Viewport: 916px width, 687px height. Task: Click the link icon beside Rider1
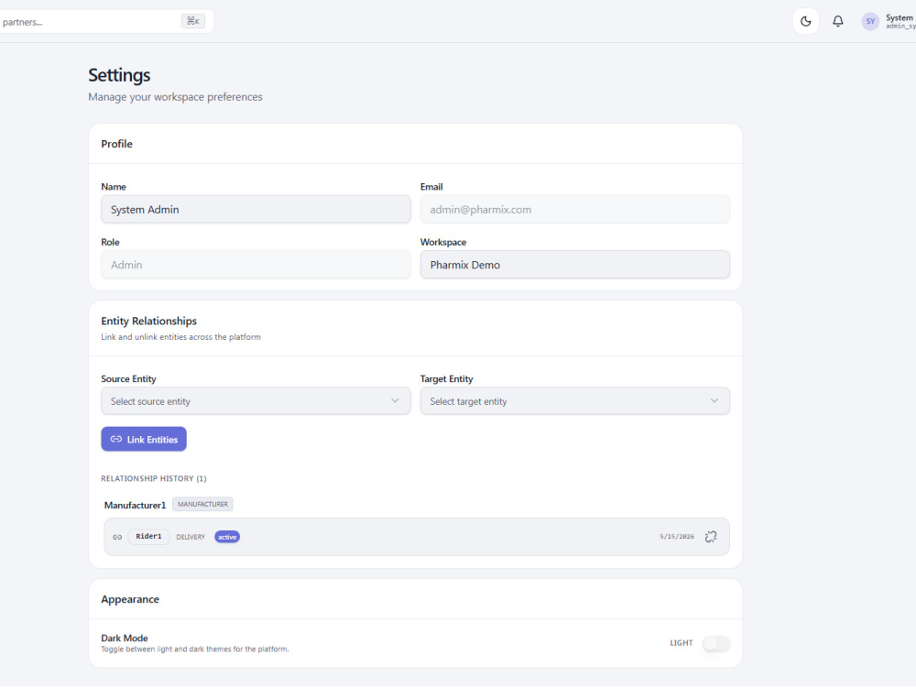(x=117, y=537)
